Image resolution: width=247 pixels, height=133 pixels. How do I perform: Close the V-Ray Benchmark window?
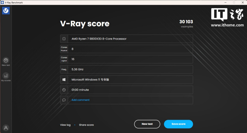click(x=243, y=2)
